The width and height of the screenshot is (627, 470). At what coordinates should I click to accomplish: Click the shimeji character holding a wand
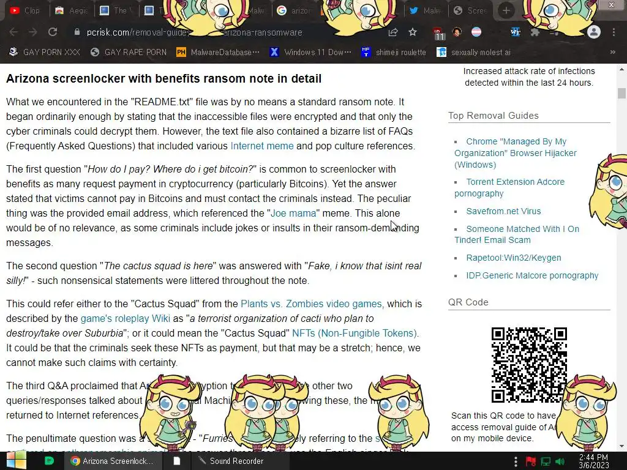171,412
